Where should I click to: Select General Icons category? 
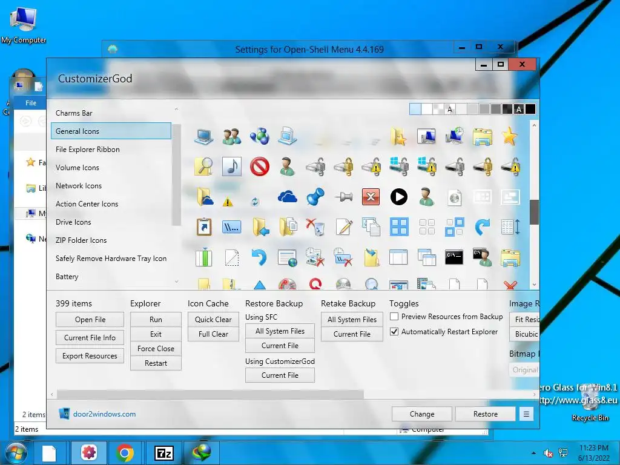point(111,131)
